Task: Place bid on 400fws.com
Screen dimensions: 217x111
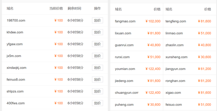Action: pyautogui.click(x=97, y=103)
